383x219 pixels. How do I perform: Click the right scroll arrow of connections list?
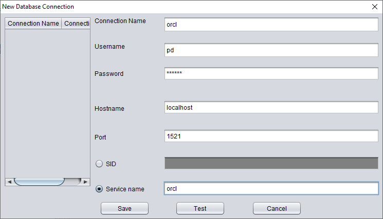click(x=85, y=182)
